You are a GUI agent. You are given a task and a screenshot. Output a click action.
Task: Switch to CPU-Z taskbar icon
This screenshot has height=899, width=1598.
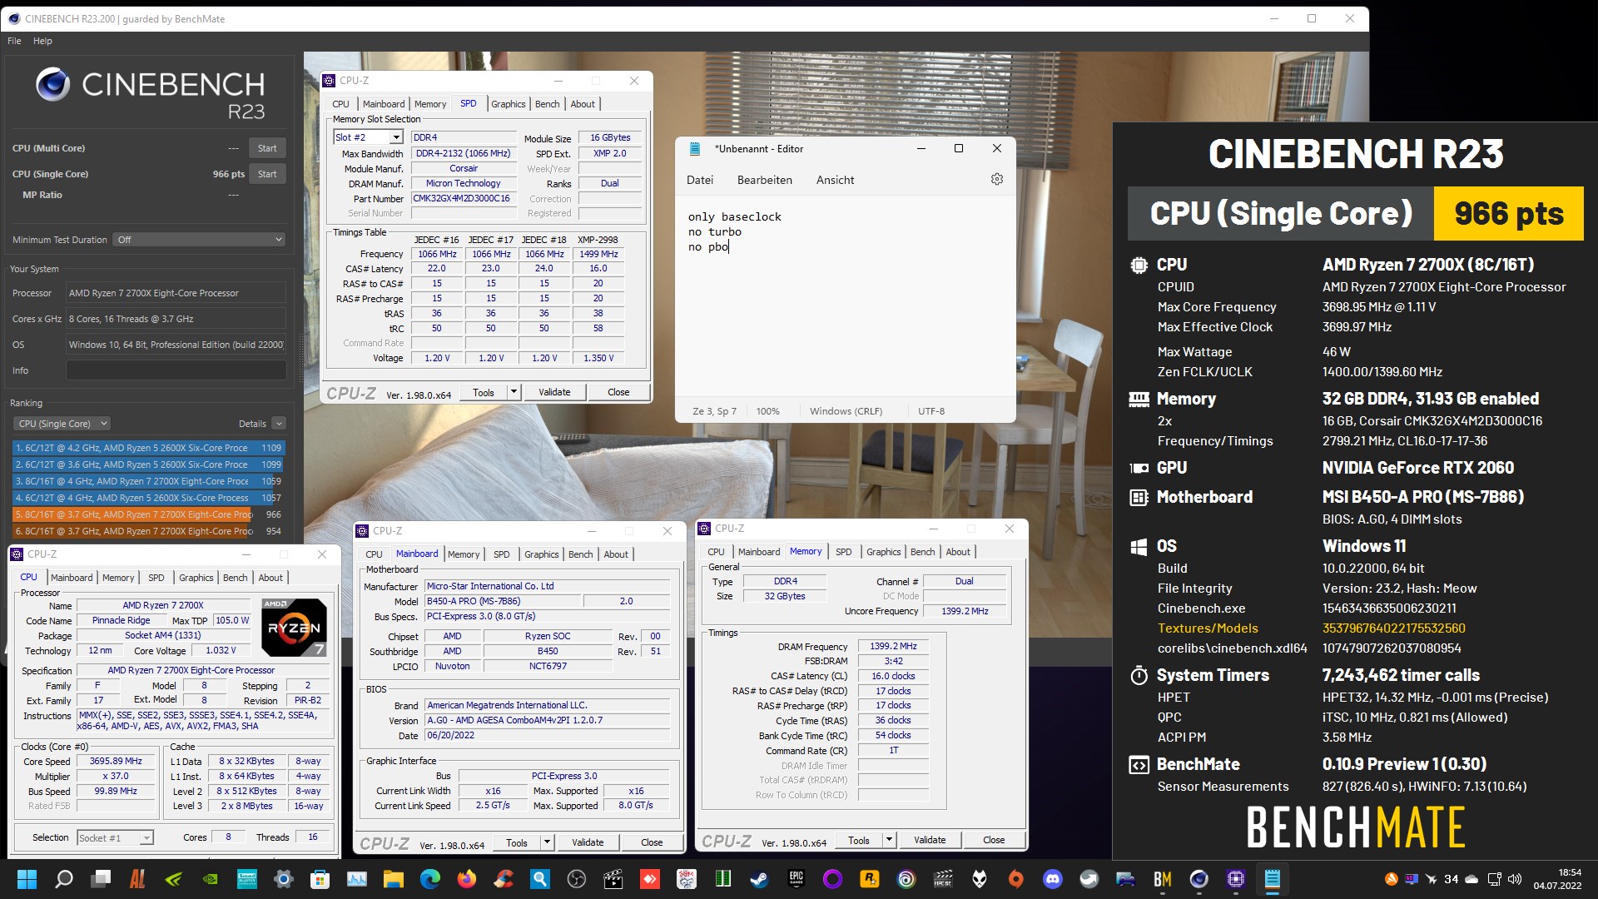click(x=1235, y=879)
